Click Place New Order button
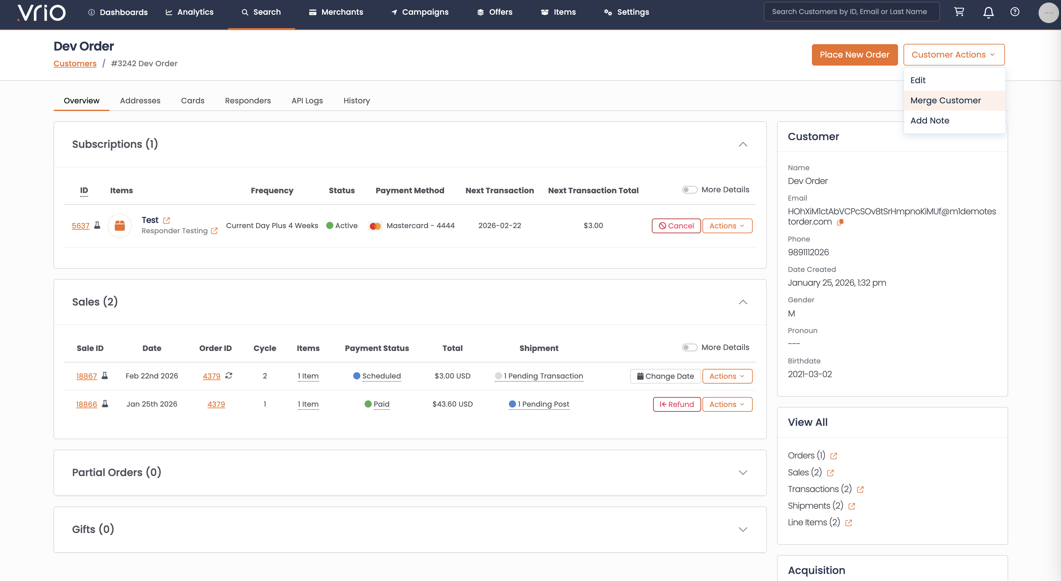Viewport: 1061px width, 581px height. tap(854, 55)
